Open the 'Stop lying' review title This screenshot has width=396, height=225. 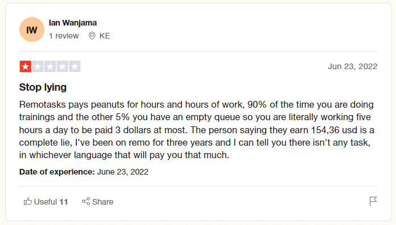point(43,87)
